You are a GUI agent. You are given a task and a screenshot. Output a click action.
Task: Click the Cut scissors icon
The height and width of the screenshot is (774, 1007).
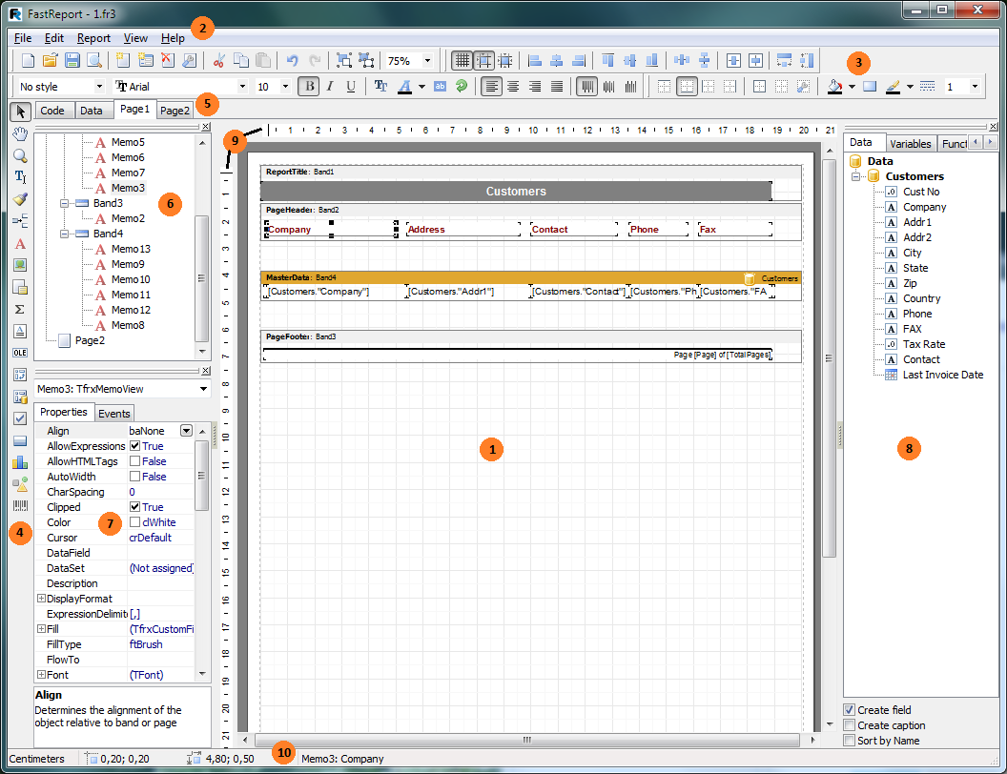pyautogui.click(x=218, y=61)
